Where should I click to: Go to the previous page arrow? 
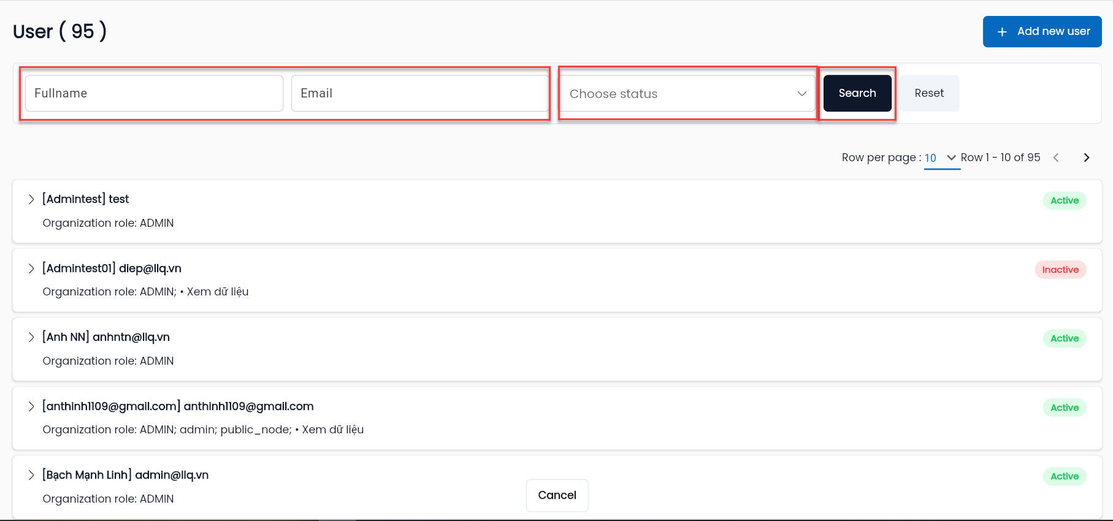(1056, 158)
